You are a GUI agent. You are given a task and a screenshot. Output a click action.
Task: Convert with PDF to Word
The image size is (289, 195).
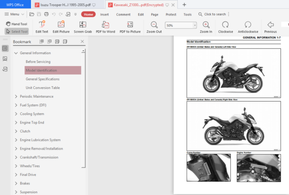(x=105, y=27)
